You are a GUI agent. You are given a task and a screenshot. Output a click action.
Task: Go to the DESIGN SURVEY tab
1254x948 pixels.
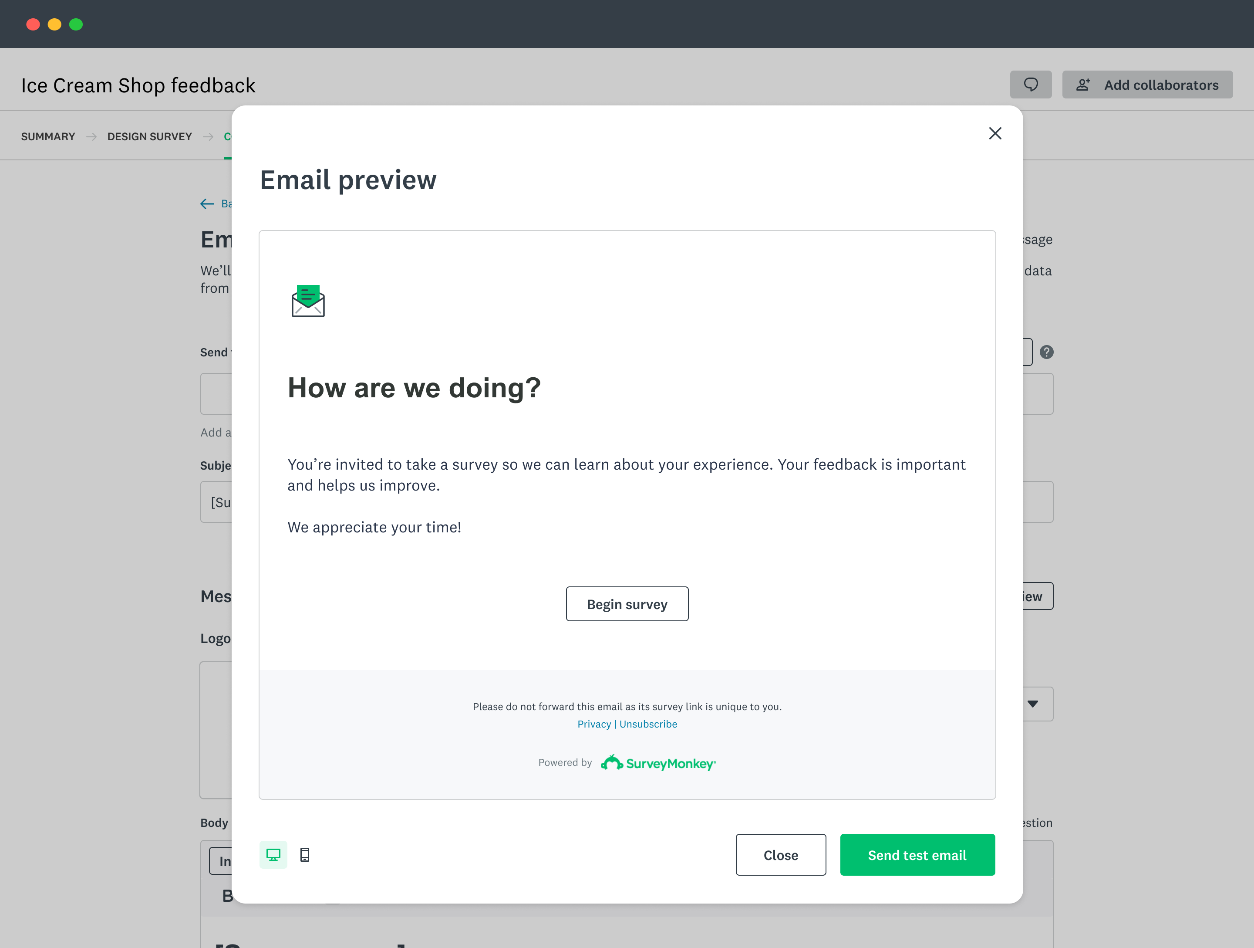[150, 137]
